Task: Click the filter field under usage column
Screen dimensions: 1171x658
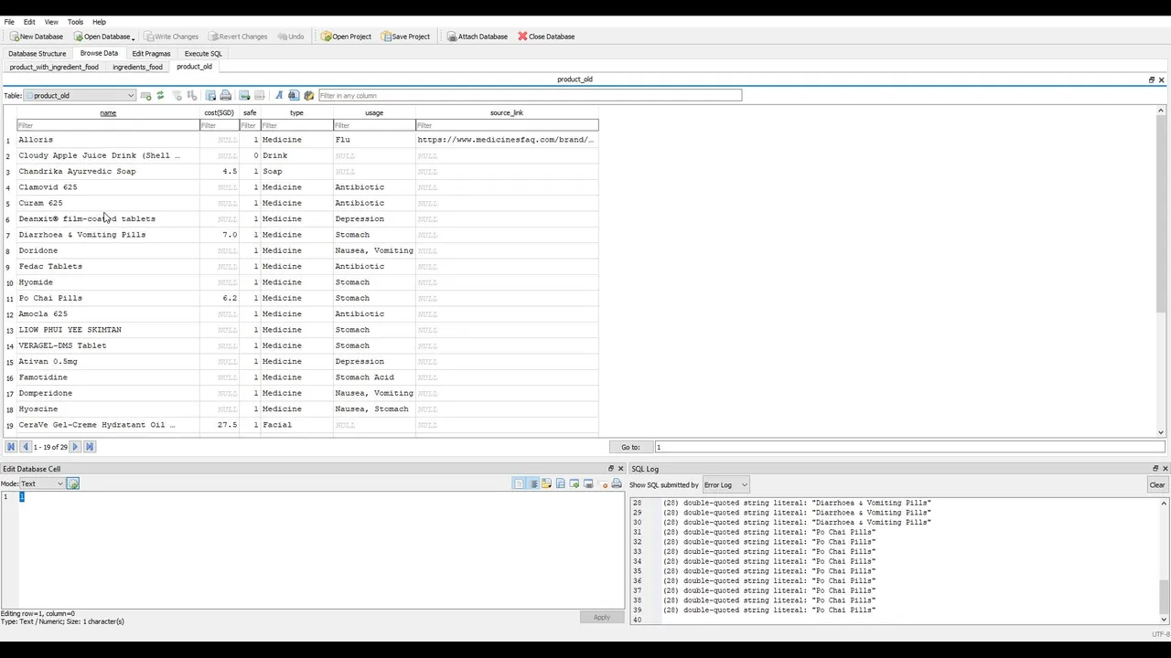Action: point(374,125)
